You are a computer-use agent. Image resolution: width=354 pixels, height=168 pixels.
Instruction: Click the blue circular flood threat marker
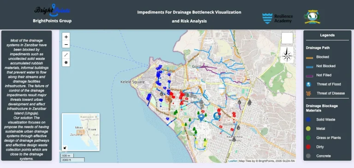217,116
